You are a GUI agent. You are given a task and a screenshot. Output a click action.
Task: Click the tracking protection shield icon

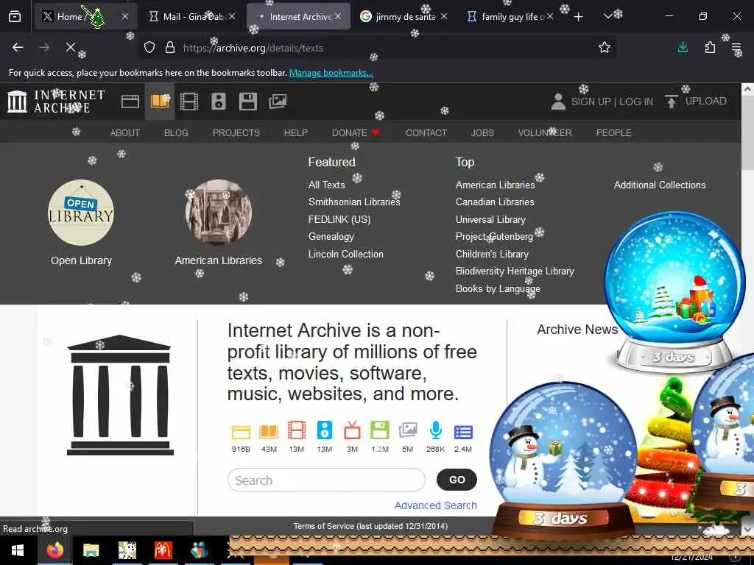[149, 48]
